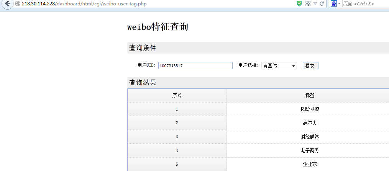Select the 企业家 tag cell
Viewport: 389px width, 171px height.
(x=308, y=164)
